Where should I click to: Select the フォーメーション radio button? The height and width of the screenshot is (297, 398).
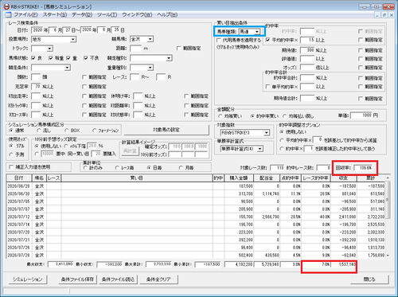coord(94,131)
